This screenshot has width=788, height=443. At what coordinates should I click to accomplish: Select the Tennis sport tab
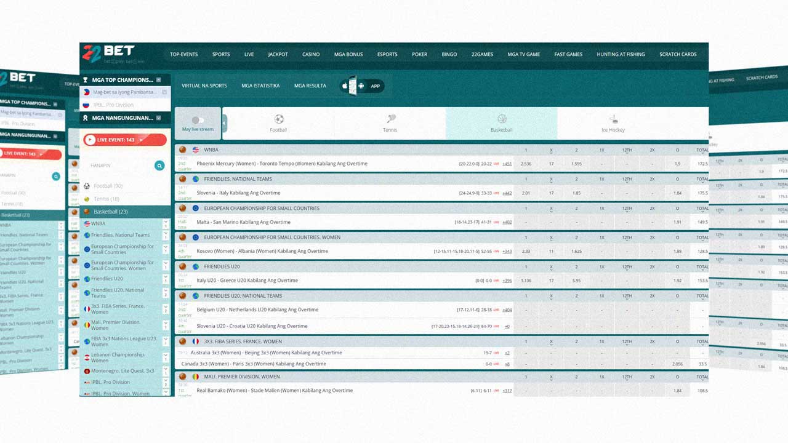(x=390, y=123)
